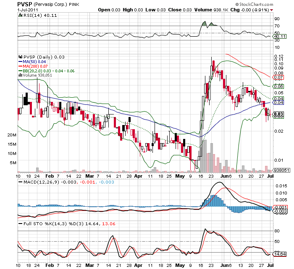Click the 'Volume 938.1K' header value

point(211,10)
